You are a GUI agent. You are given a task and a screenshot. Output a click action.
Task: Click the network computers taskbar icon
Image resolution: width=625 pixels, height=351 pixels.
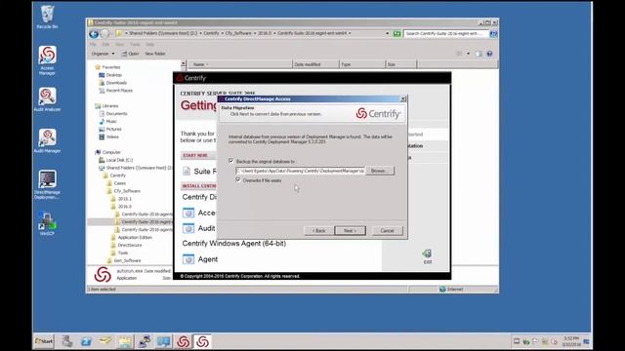pyautogui.click(x=145, y=341)
